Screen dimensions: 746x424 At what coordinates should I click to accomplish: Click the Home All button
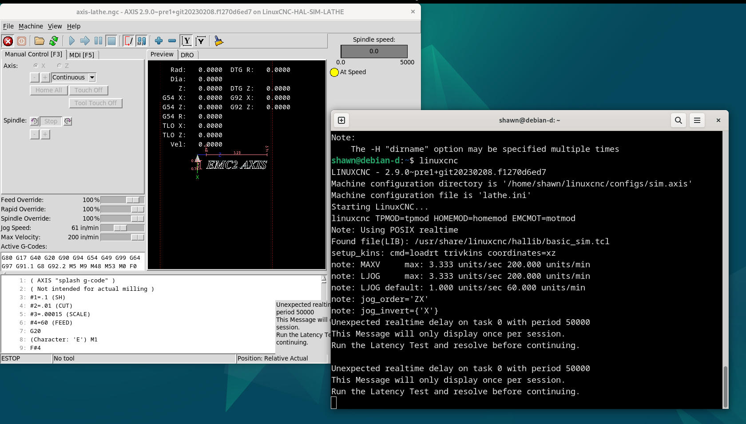(49, 90)
